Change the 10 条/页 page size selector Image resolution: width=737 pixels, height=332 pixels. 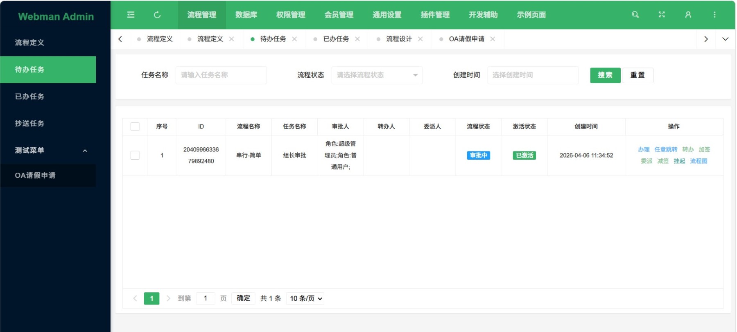[306, 298]
